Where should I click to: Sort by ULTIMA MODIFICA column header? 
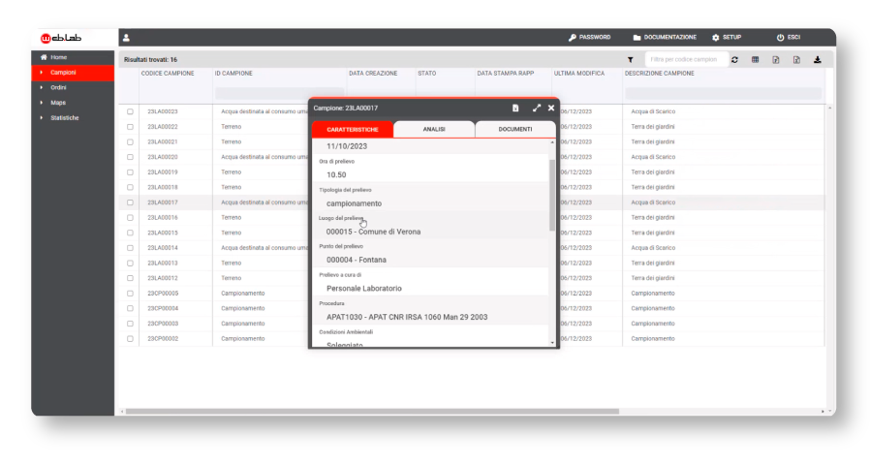click(x=578, y=74)
